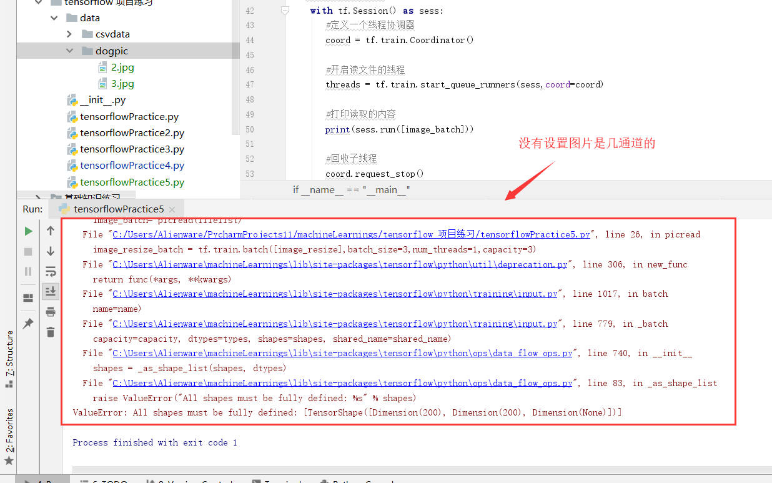Select tensorflowPractice2.py file
772x483 pixels.
132,132
